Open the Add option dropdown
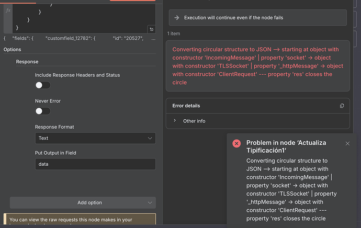The width and height of the screenshot is (361, 228). coord(83,202)
